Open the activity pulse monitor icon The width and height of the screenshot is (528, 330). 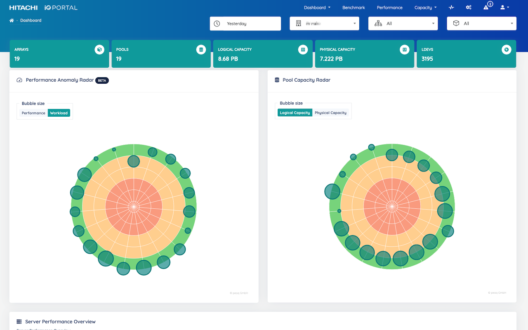(451, 7)
